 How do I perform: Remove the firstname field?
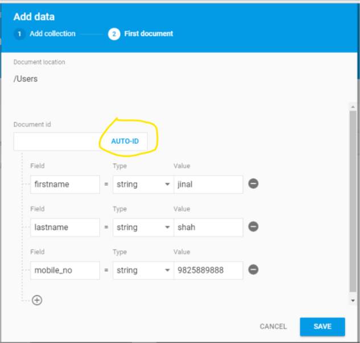point(254,184)
